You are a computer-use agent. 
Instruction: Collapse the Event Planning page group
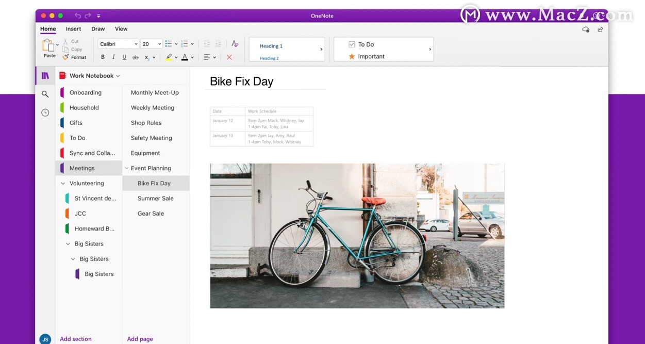coord(127,168)
